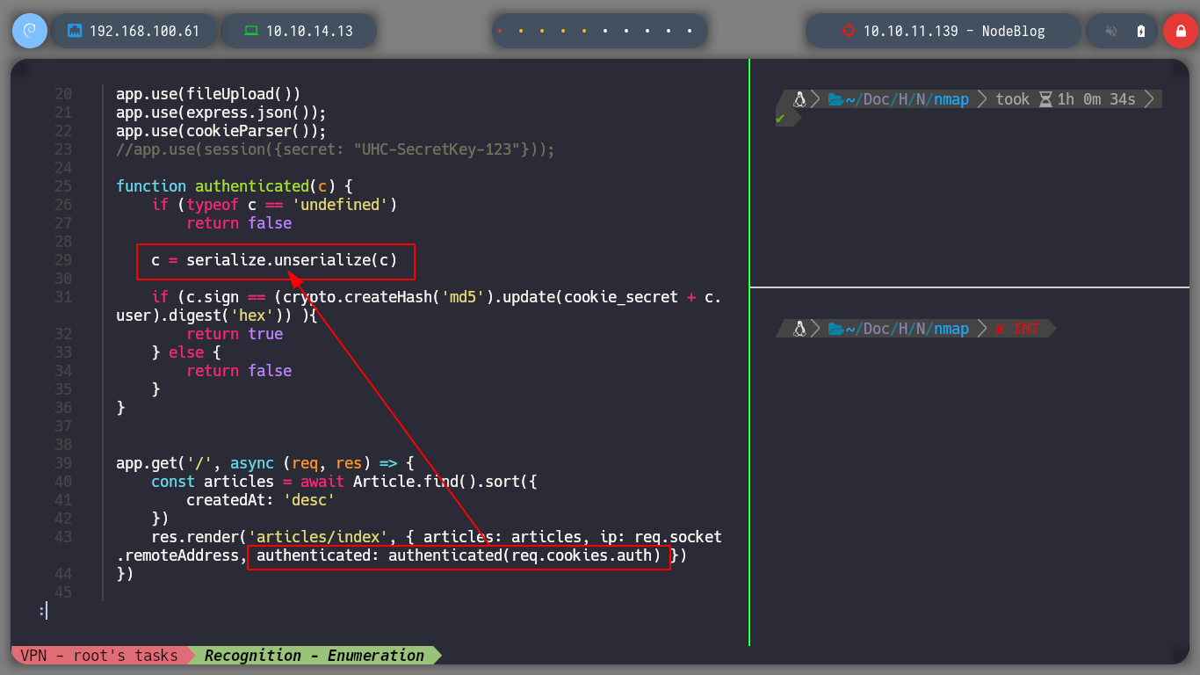Click the closing '})' on line 44
The image size is (1200, 675).
[125, 574]
